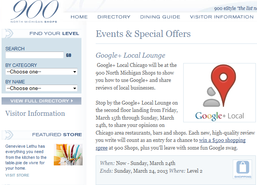The image size is (257, 185).
Task: Focus the Search text field
Action: click(x=35, y=55)
